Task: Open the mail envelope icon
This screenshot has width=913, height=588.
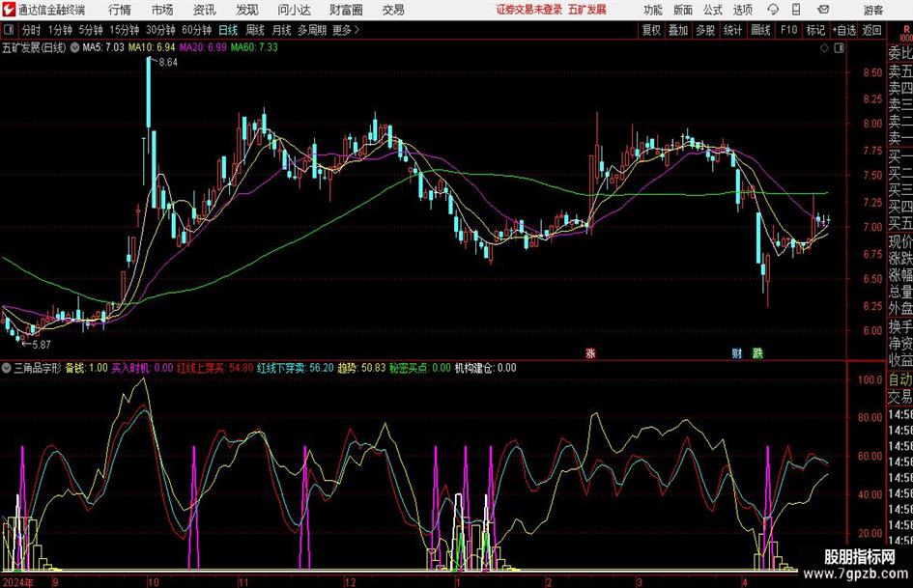Action: pos(823,10)
